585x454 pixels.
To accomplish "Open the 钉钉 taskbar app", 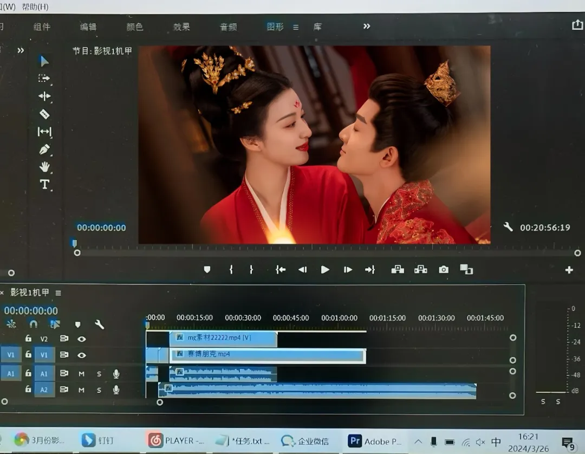I will (98, 440).
